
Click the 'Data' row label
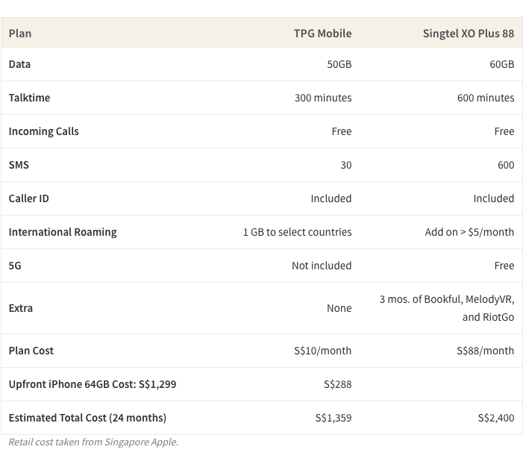[x=19, y=64]
